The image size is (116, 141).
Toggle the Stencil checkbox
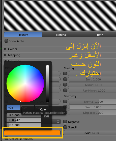pyautogui.click(x=65, y=127)
